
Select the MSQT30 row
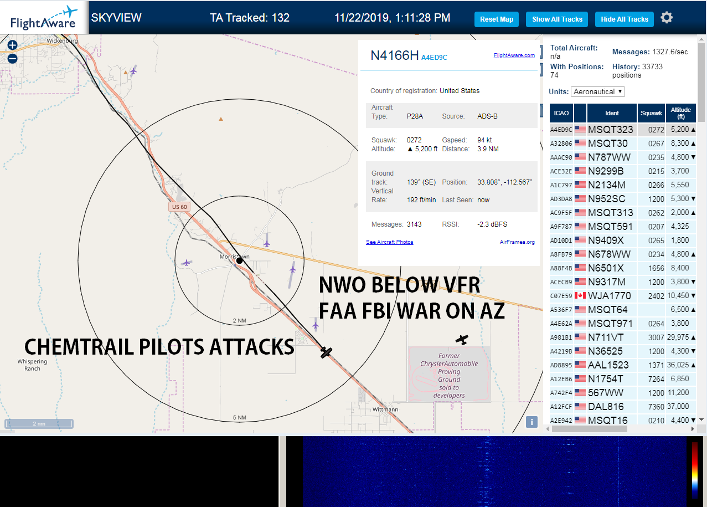point(623,144)
